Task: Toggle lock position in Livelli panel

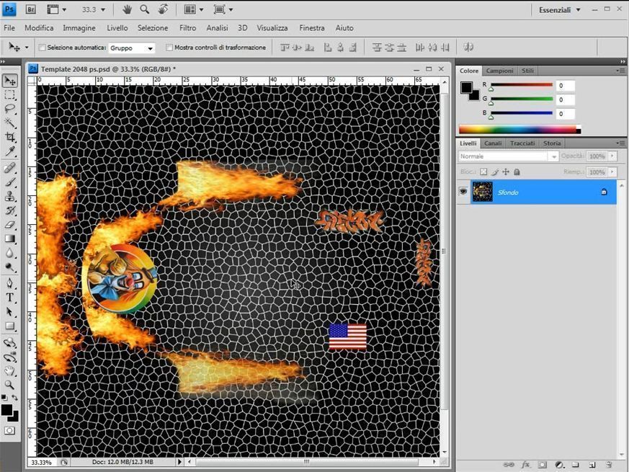Action: 506,172
